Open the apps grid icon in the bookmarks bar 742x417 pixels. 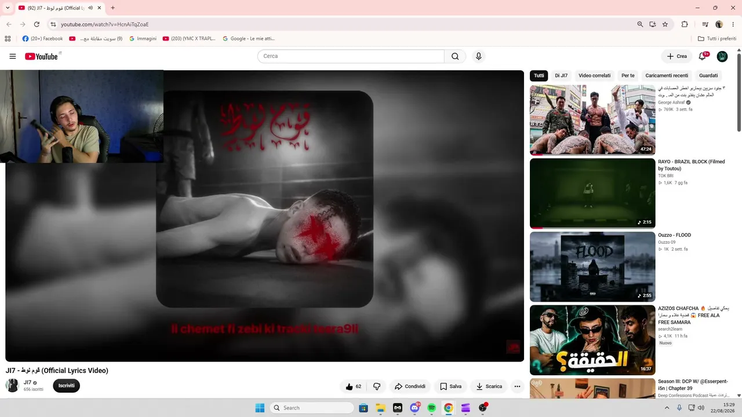pos(8,39)
